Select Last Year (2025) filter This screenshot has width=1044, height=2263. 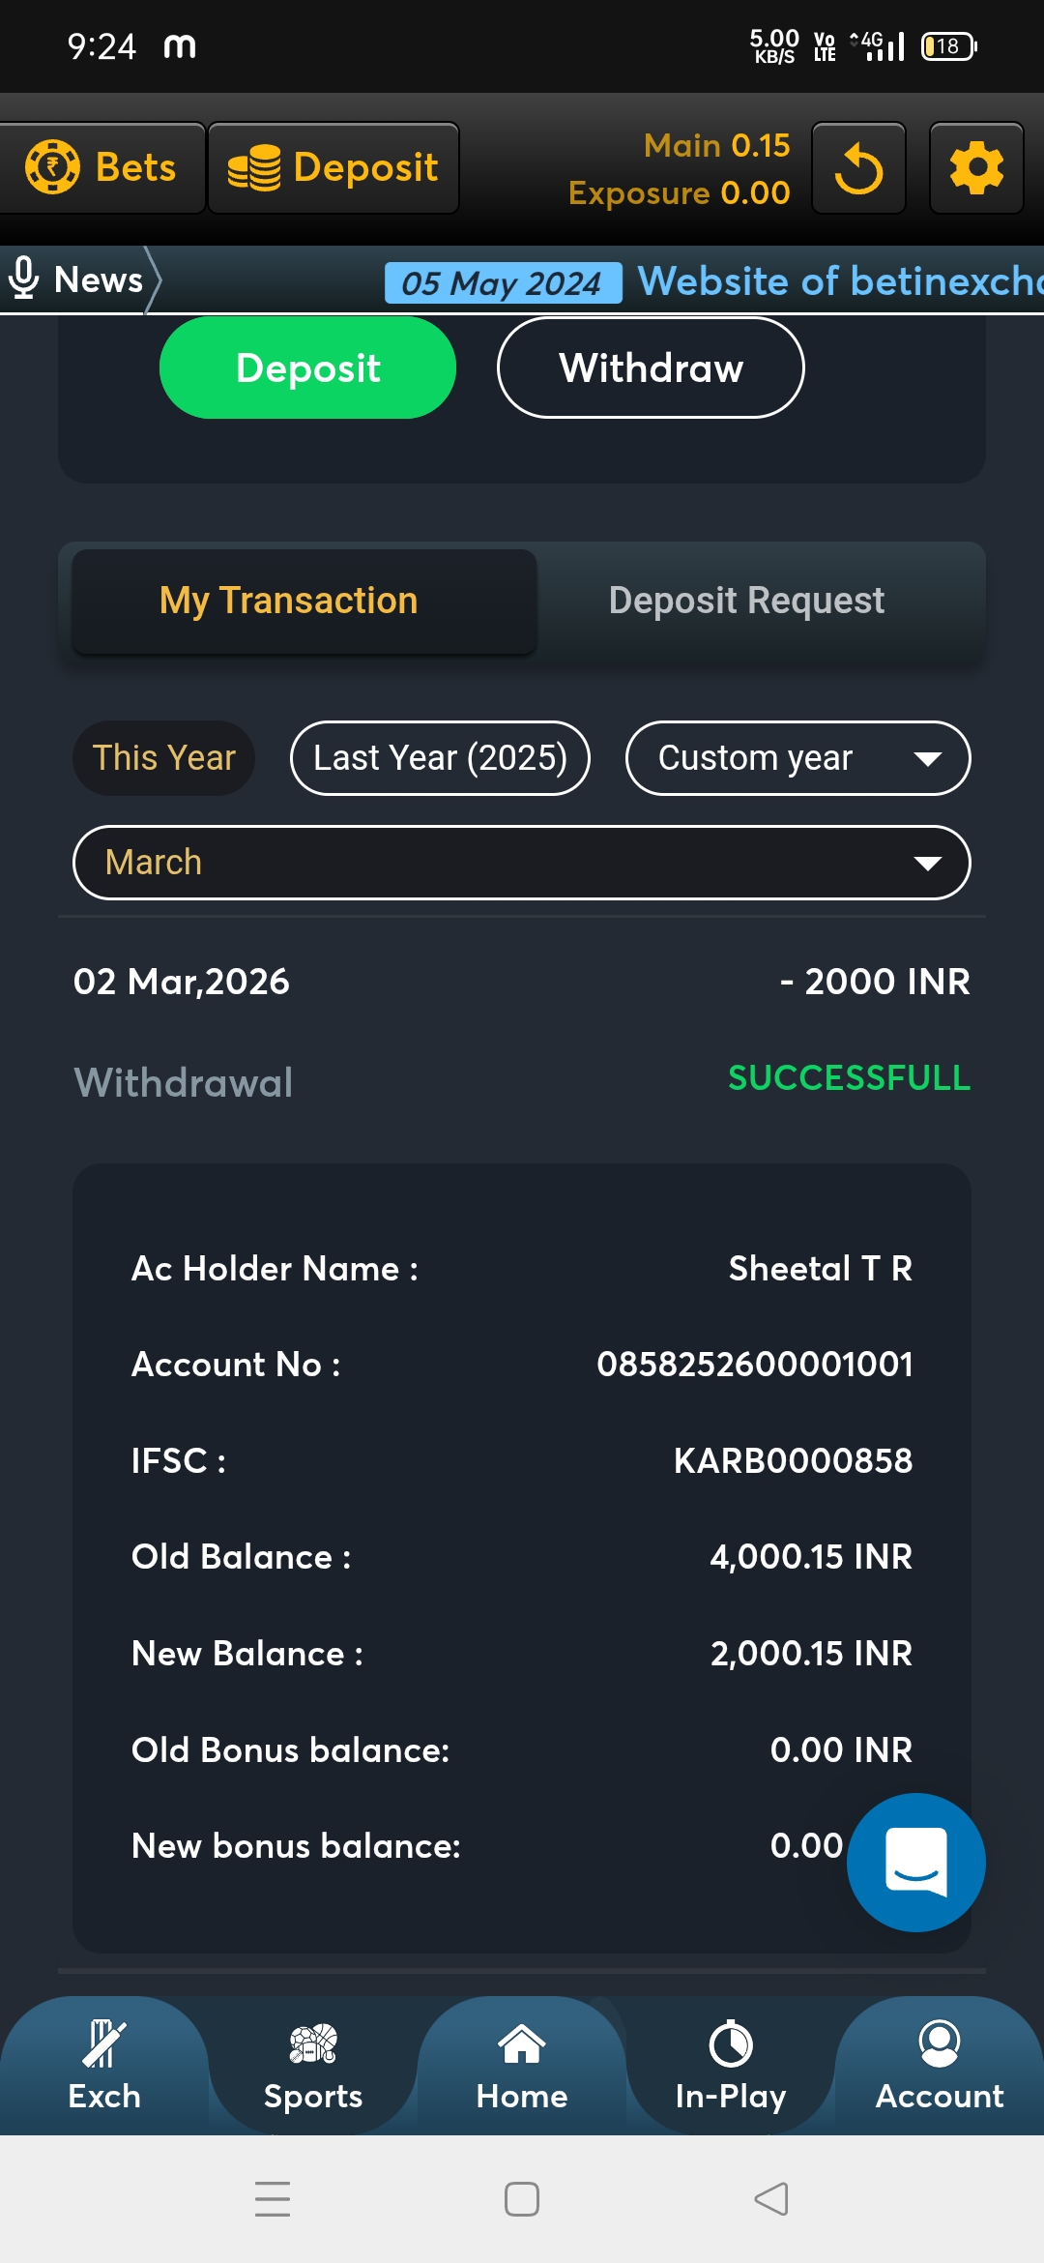coord(440,758)
